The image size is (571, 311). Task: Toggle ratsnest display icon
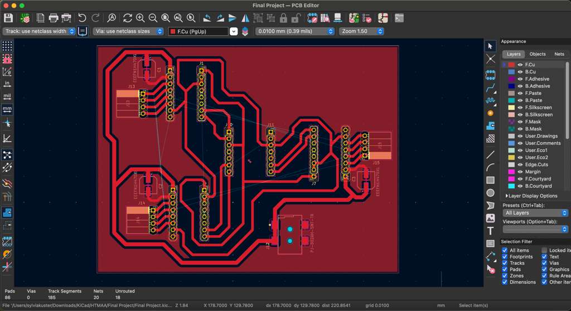click(7, 155)
